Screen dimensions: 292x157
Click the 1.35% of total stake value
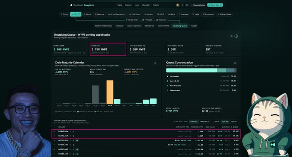171,49
